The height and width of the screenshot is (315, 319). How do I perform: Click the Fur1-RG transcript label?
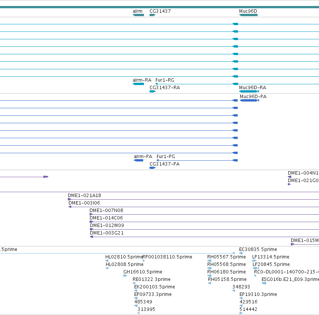(165, 80)
